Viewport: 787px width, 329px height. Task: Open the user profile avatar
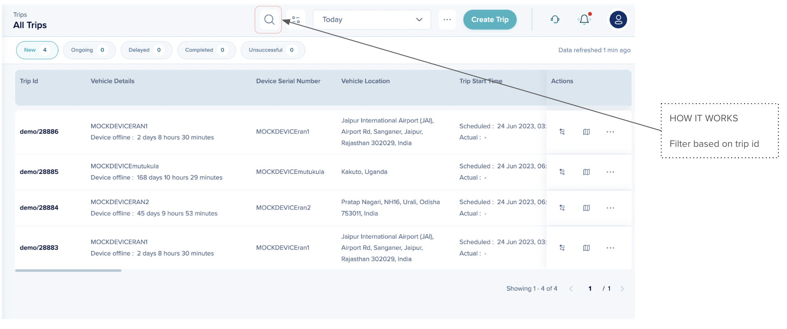pos(618,20)
